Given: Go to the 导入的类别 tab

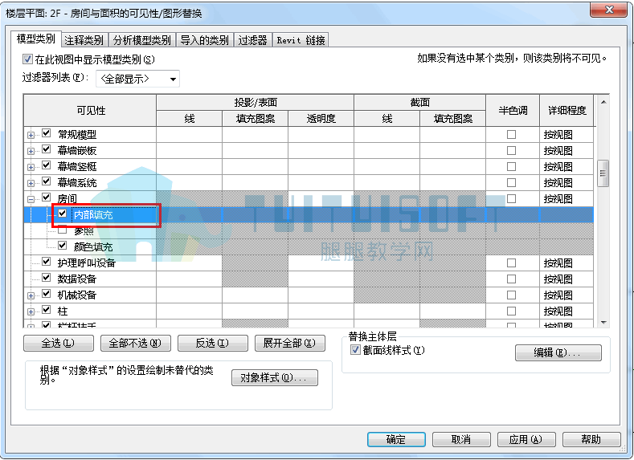Looking at the screenshot, I should pos(205,40).
